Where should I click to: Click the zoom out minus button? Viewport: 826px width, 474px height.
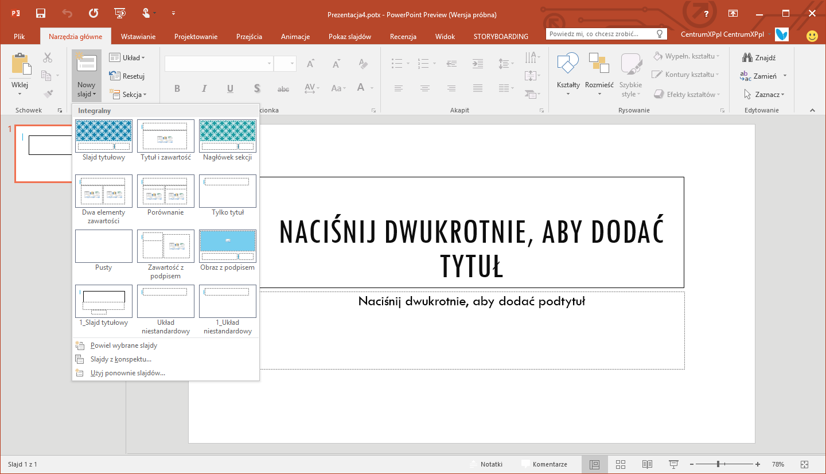(x=692, y=464)
